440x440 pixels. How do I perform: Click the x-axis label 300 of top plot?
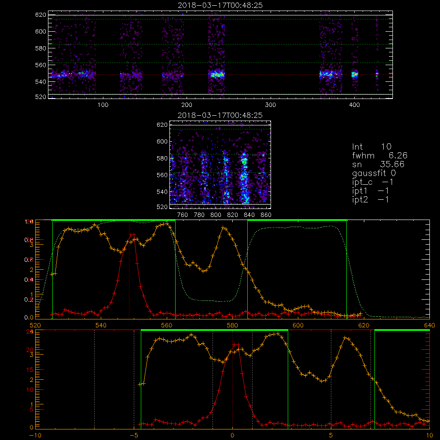coord(271,105)
